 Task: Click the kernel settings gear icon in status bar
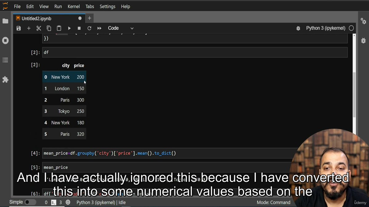pyautogui.click(x=68, y=202)
